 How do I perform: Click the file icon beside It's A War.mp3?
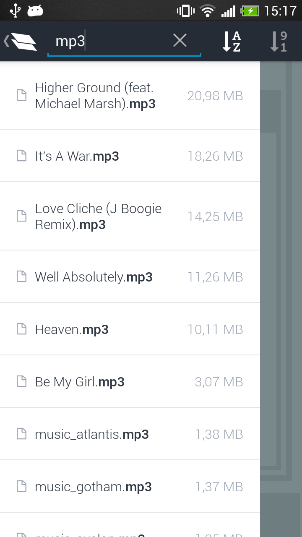tap(21, 156)
